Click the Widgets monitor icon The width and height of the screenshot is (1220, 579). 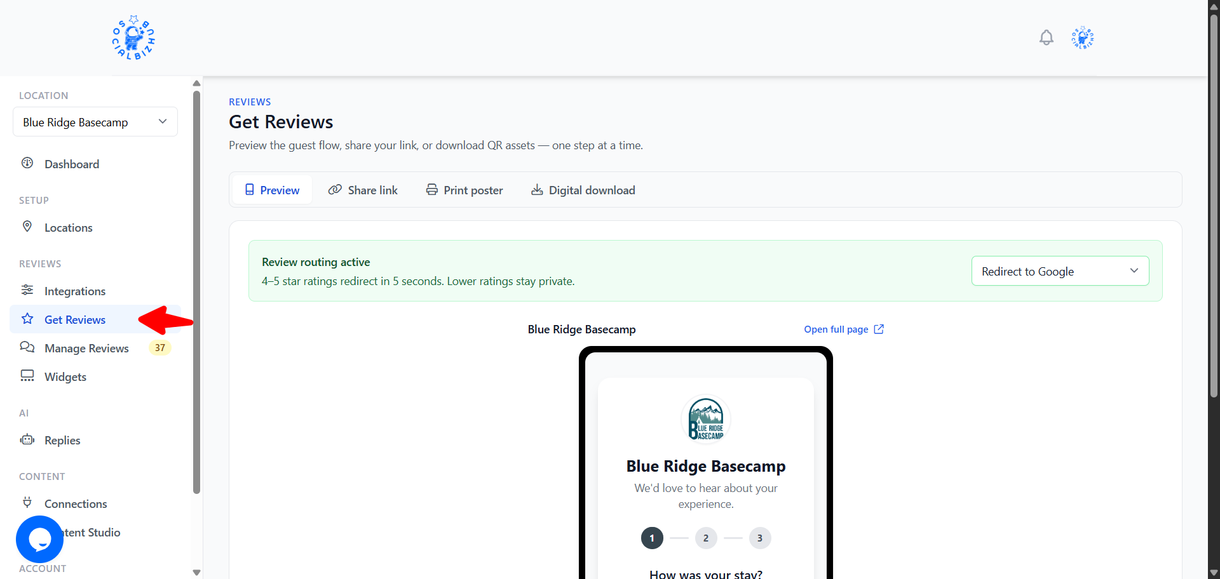27,376
